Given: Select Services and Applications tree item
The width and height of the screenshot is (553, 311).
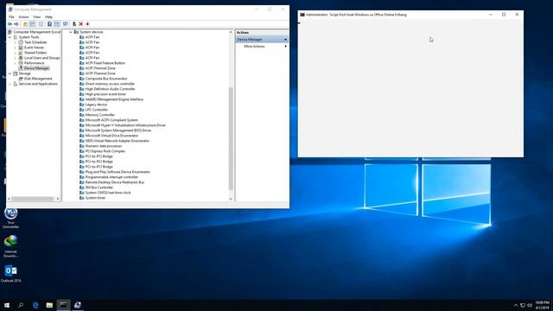Looking at the screenshot, I should click(x=38, y=84).
